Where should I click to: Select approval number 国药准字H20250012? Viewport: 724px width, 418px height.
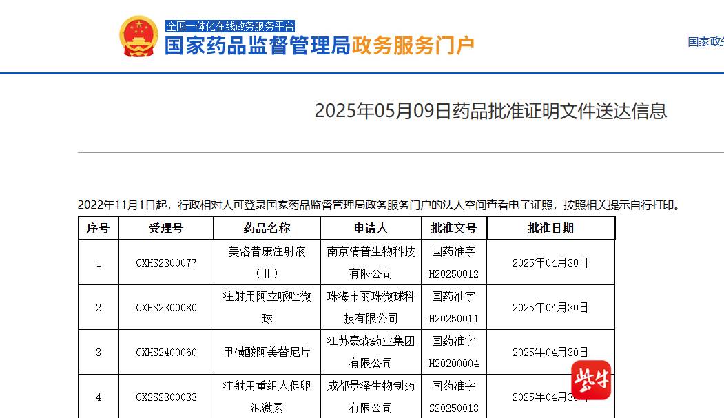click(453, 262)
